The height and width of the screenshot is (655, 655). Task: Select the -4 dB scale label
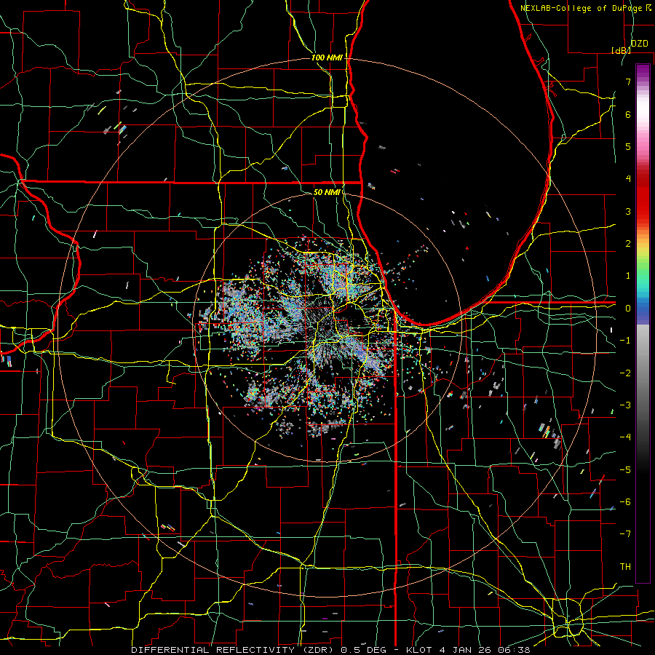(x=625, y=437)
